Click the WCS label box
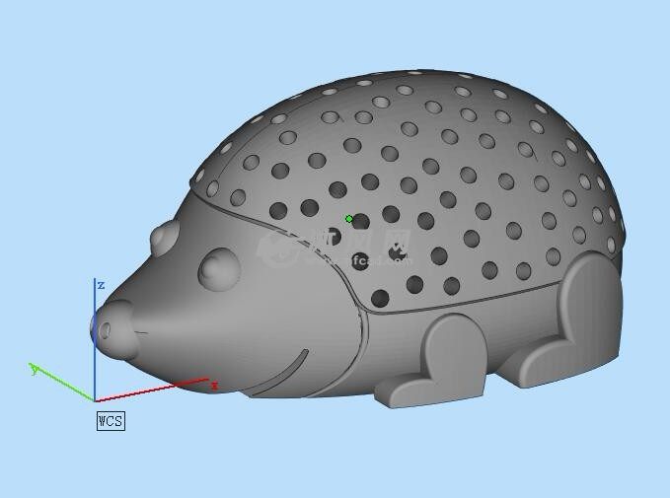670x498 pixels. [x=111, y=421]
